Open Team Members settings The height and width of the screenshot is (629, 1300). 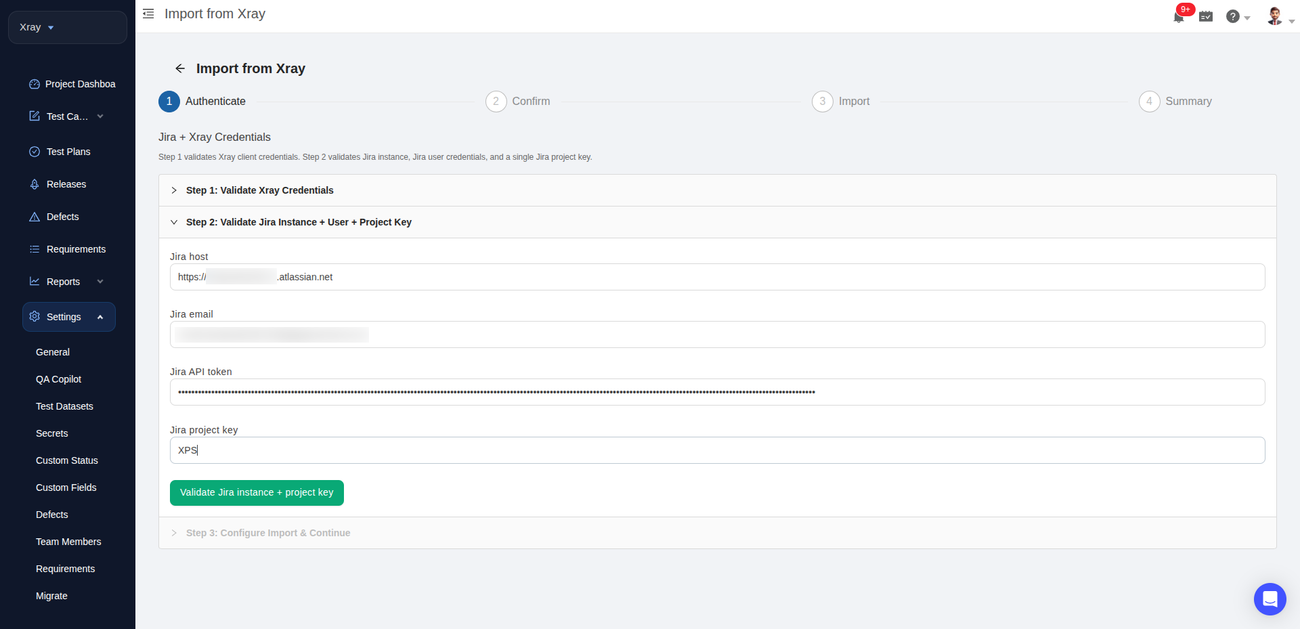coord(68,542)
